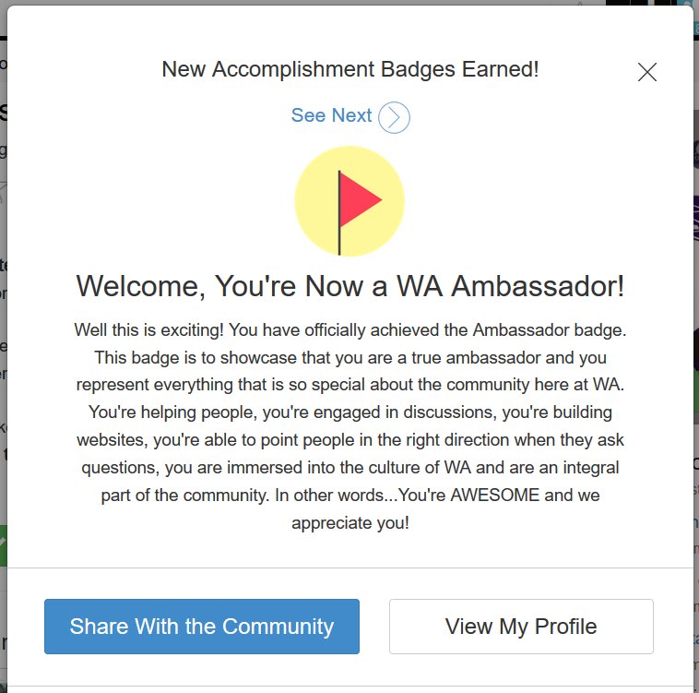Open View My Profile

tap(521, 627)
